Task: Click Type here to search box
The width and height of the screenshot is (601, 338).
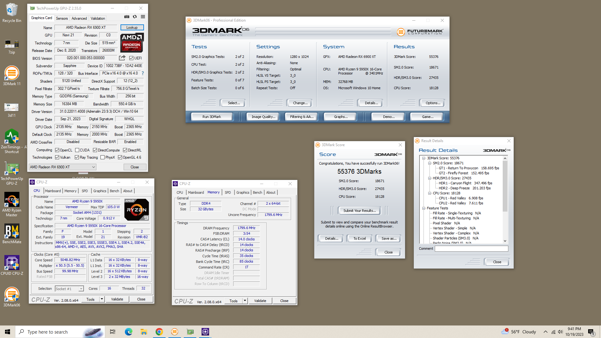Action: pyautogui.click(x=60, y=332)
